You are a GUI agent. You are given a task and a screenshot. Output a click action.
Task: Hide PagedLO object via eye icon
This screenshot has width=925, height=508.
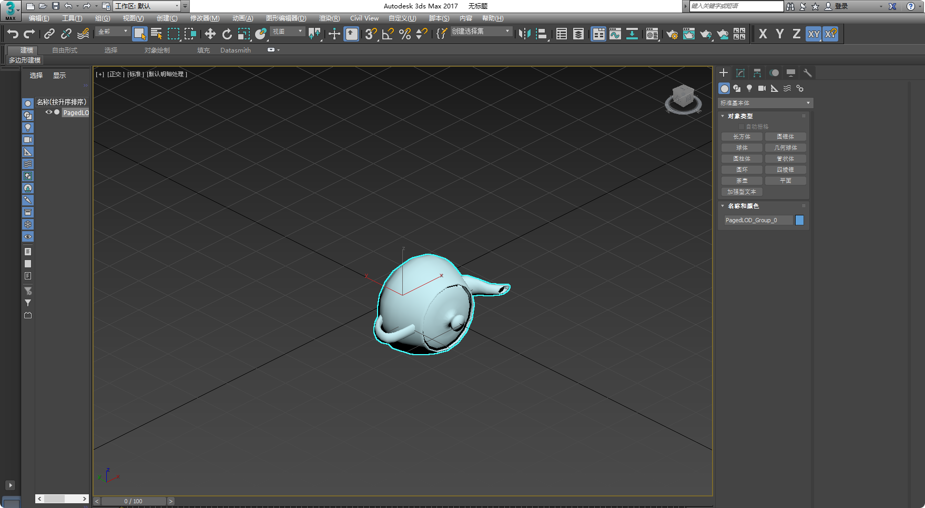tap(48, 112)
